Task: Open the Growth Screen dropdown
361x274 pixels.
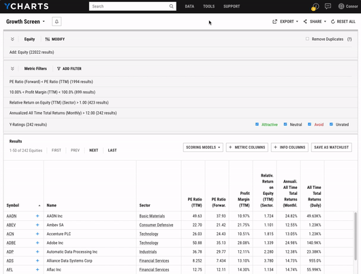Action: 25,22
